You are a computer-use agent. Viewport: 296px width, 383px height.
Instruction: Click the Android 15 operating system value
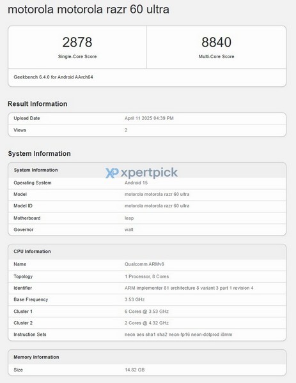click(136, 183)
